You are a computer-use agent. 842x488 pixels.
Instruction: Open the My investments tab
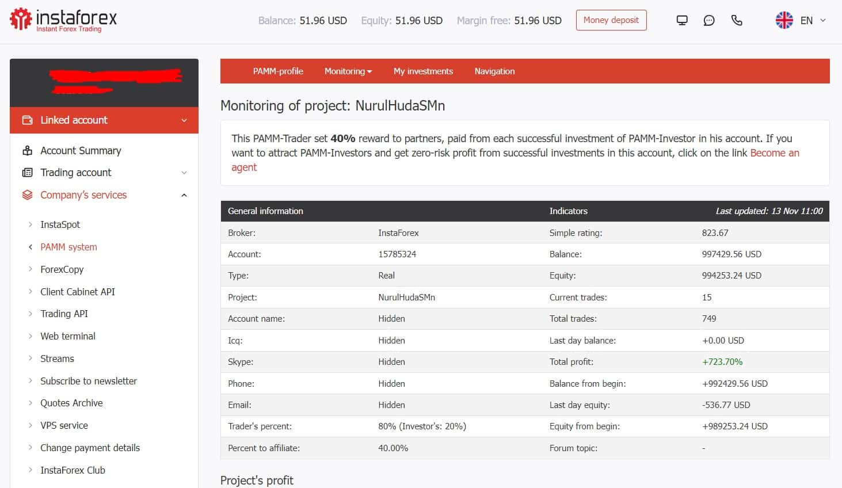click(x=423, y=71)
